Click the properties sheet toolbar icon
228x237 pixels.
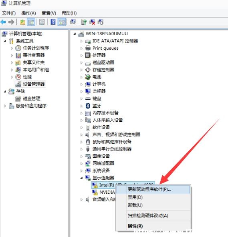[x=42, y=22]
